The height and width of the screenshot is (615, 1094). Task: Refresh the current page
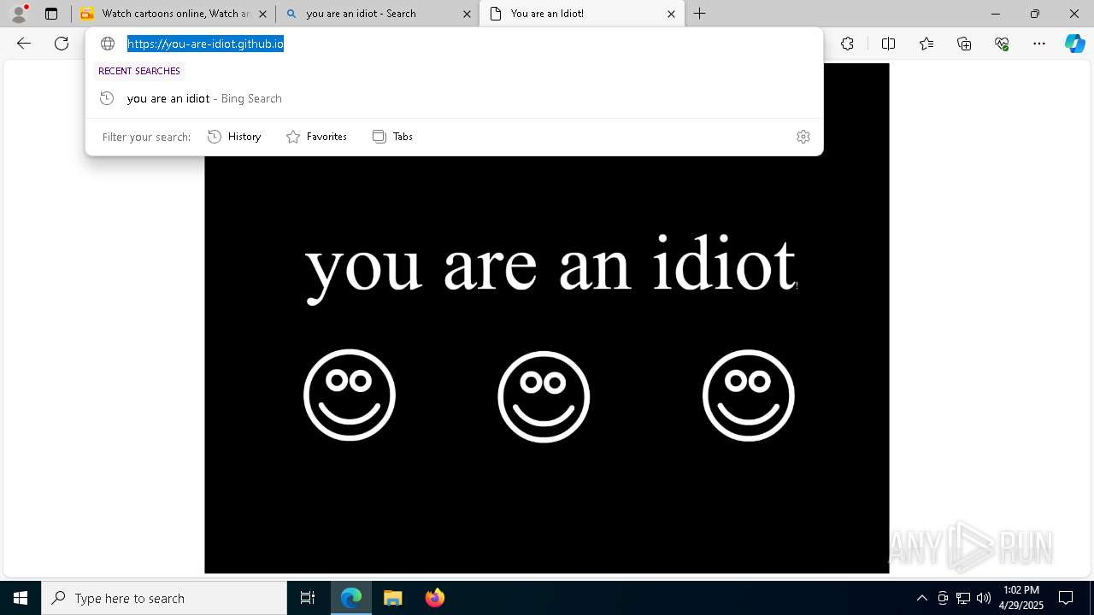click(62, 44)
